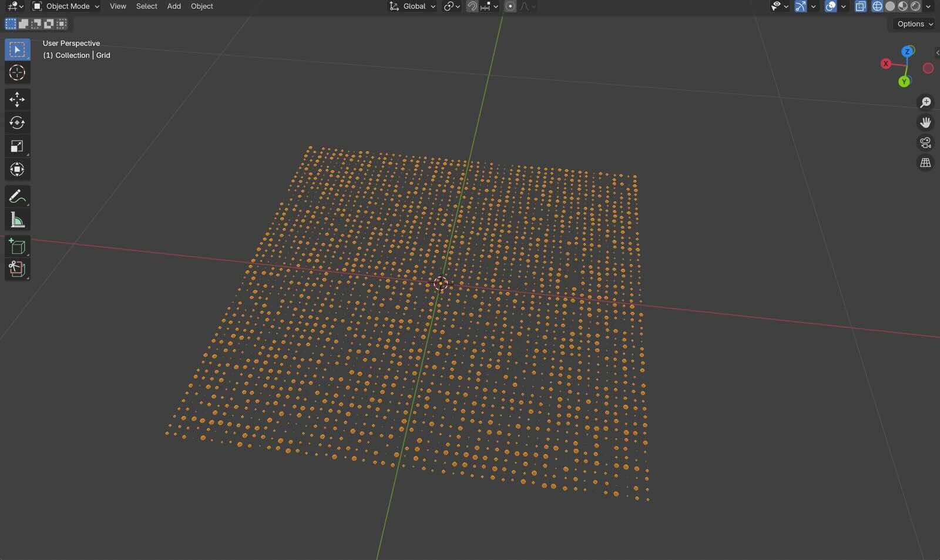
Task: Toggle X-ray display
Action: pos(860,6)
